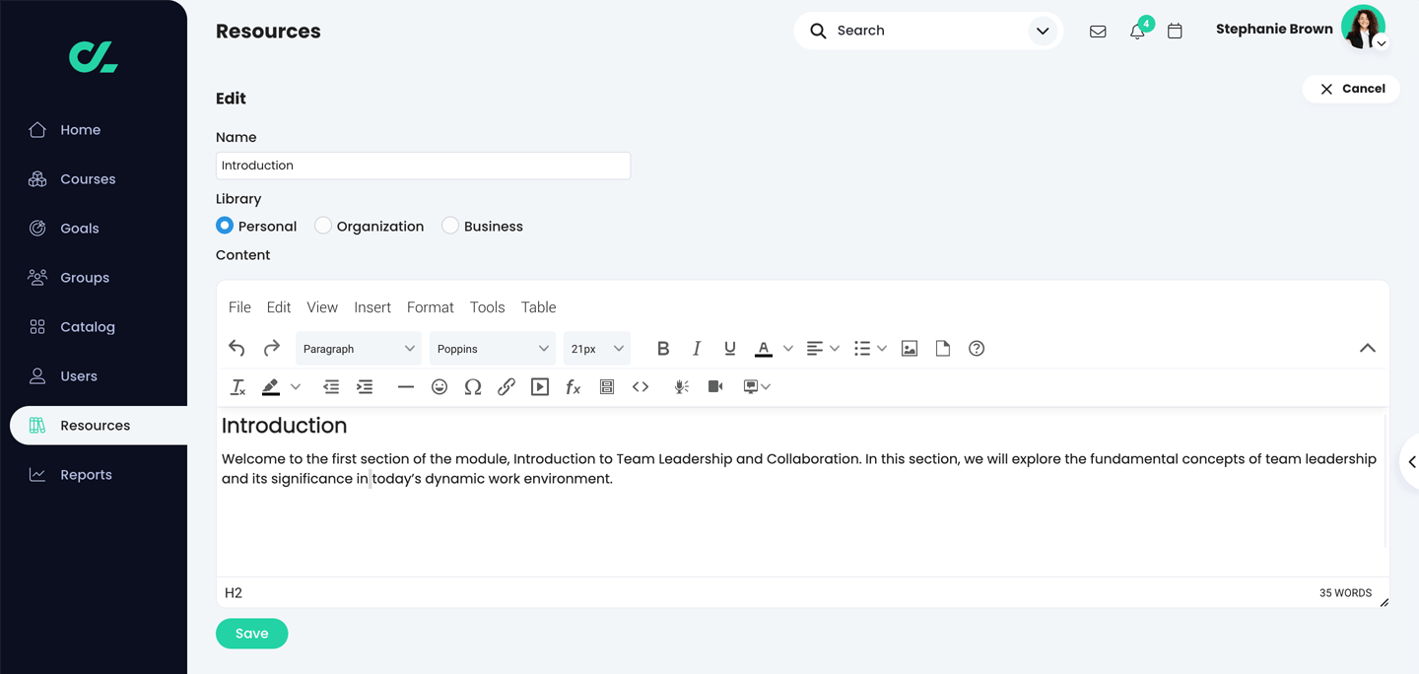Open Courses from sidebar
1419x674 pixels.
88,179
